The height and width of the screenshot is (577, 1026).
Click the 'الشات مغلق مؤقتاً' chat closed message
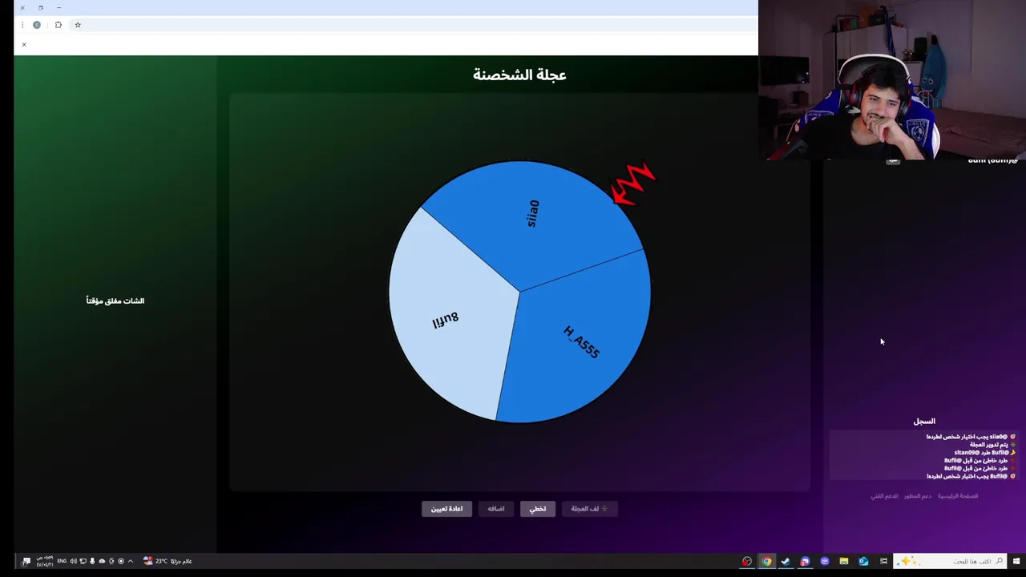pyautogui.click(x=115, y=301)
